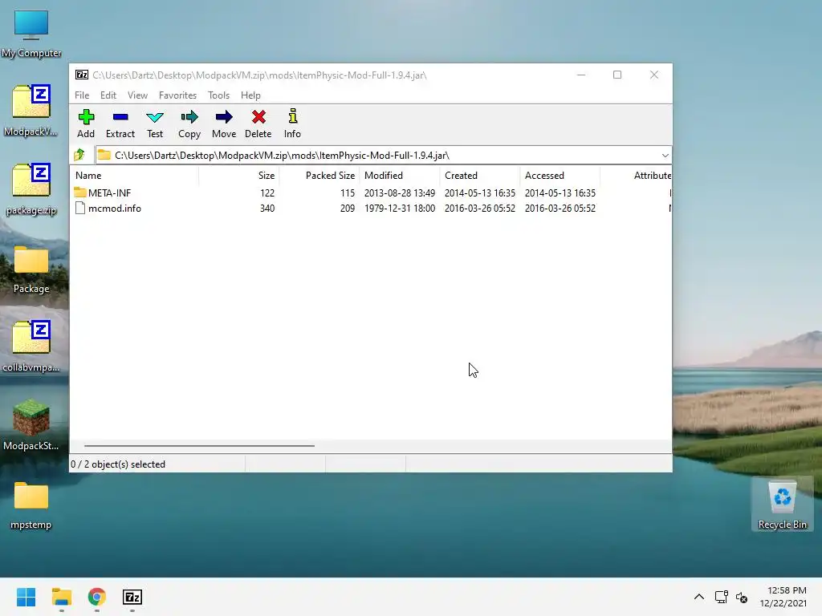Sort by Packed Size column header
This screenshot has width=822, height=616.
pyautogui.click(x=319, y=176)
